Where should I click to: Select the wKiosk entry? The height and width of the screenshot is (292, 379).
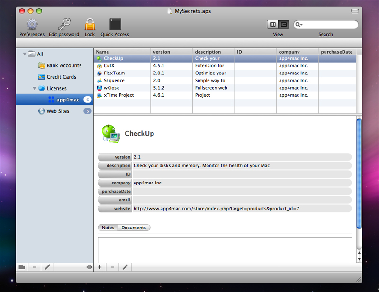[225, 88]
